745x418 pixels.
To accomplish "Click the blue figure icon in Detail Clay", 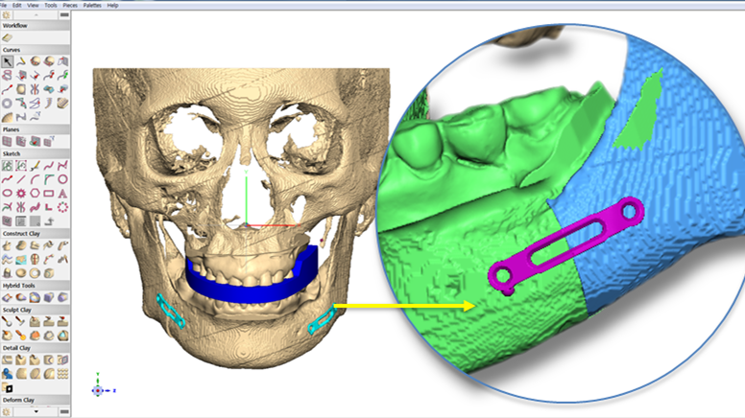I will [x=8, y=373].
